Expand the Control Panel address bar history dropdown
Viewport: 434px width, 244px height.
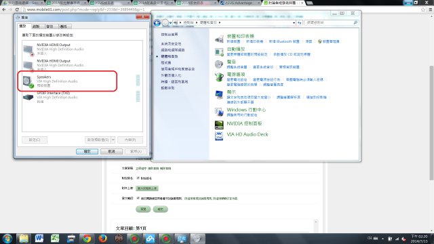point(294,22)
